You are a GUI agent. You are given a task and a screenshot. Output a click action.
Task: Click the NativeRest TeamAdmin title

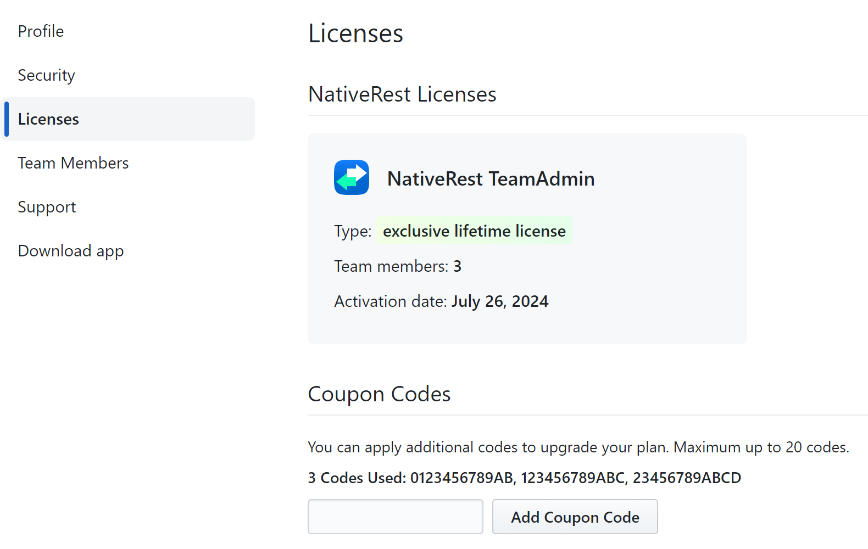coord(491,179)
